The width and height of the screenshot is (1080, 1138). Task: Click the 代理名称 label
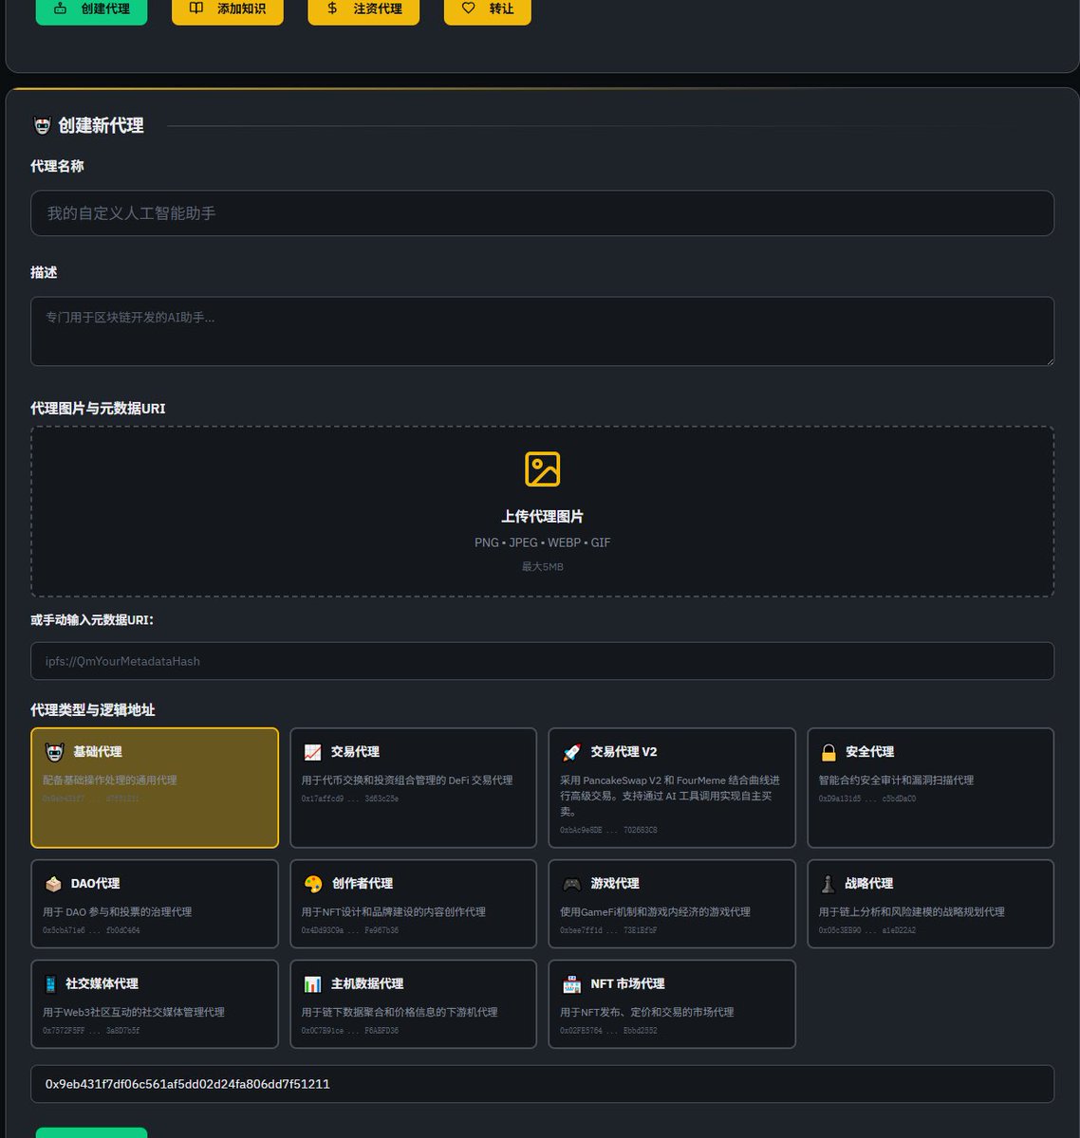pos(57,166)
